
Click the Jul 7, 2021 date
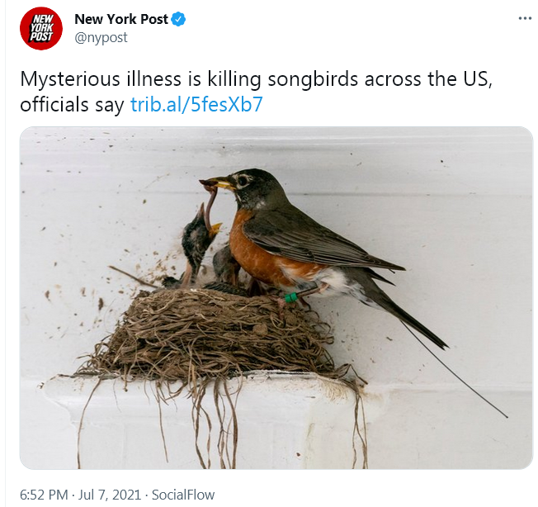[x=110, y=495]
